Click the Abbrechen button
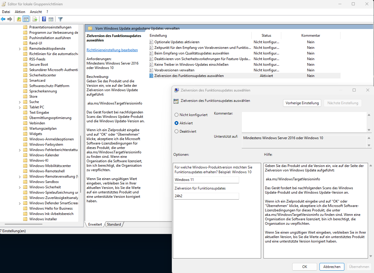The height and width of the screenshot is (273, 374). 332,267
